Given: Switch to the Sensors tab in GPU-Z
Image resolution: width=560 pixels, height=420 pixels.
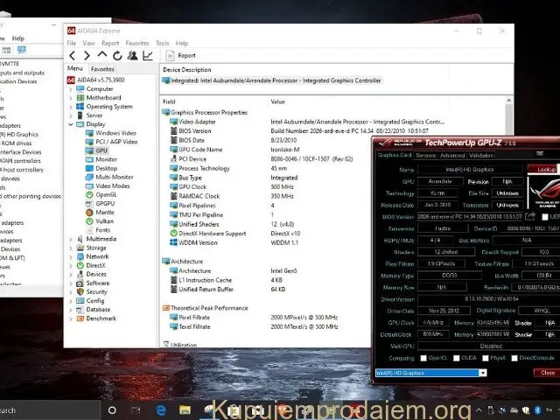Looking at the screenshot, I should pos(426,155).
